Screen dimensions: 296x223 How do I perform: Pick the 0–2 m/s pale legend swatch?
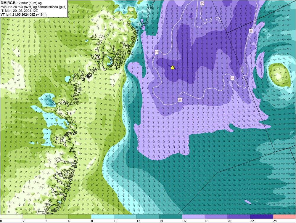coord(11,216)
